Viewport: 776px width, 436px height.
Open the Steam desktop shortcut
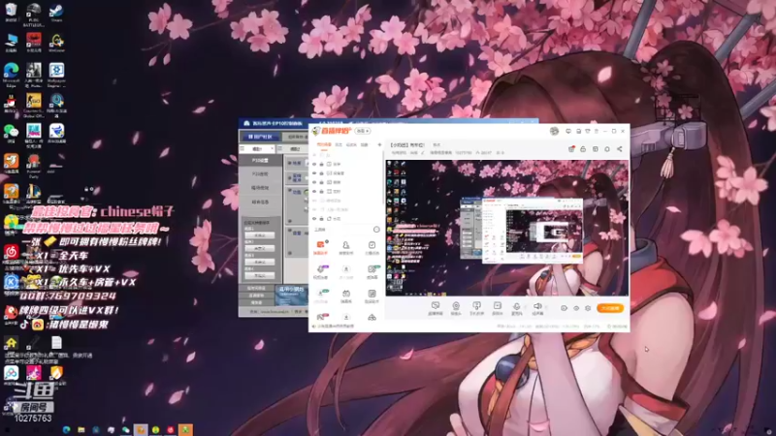56,12
